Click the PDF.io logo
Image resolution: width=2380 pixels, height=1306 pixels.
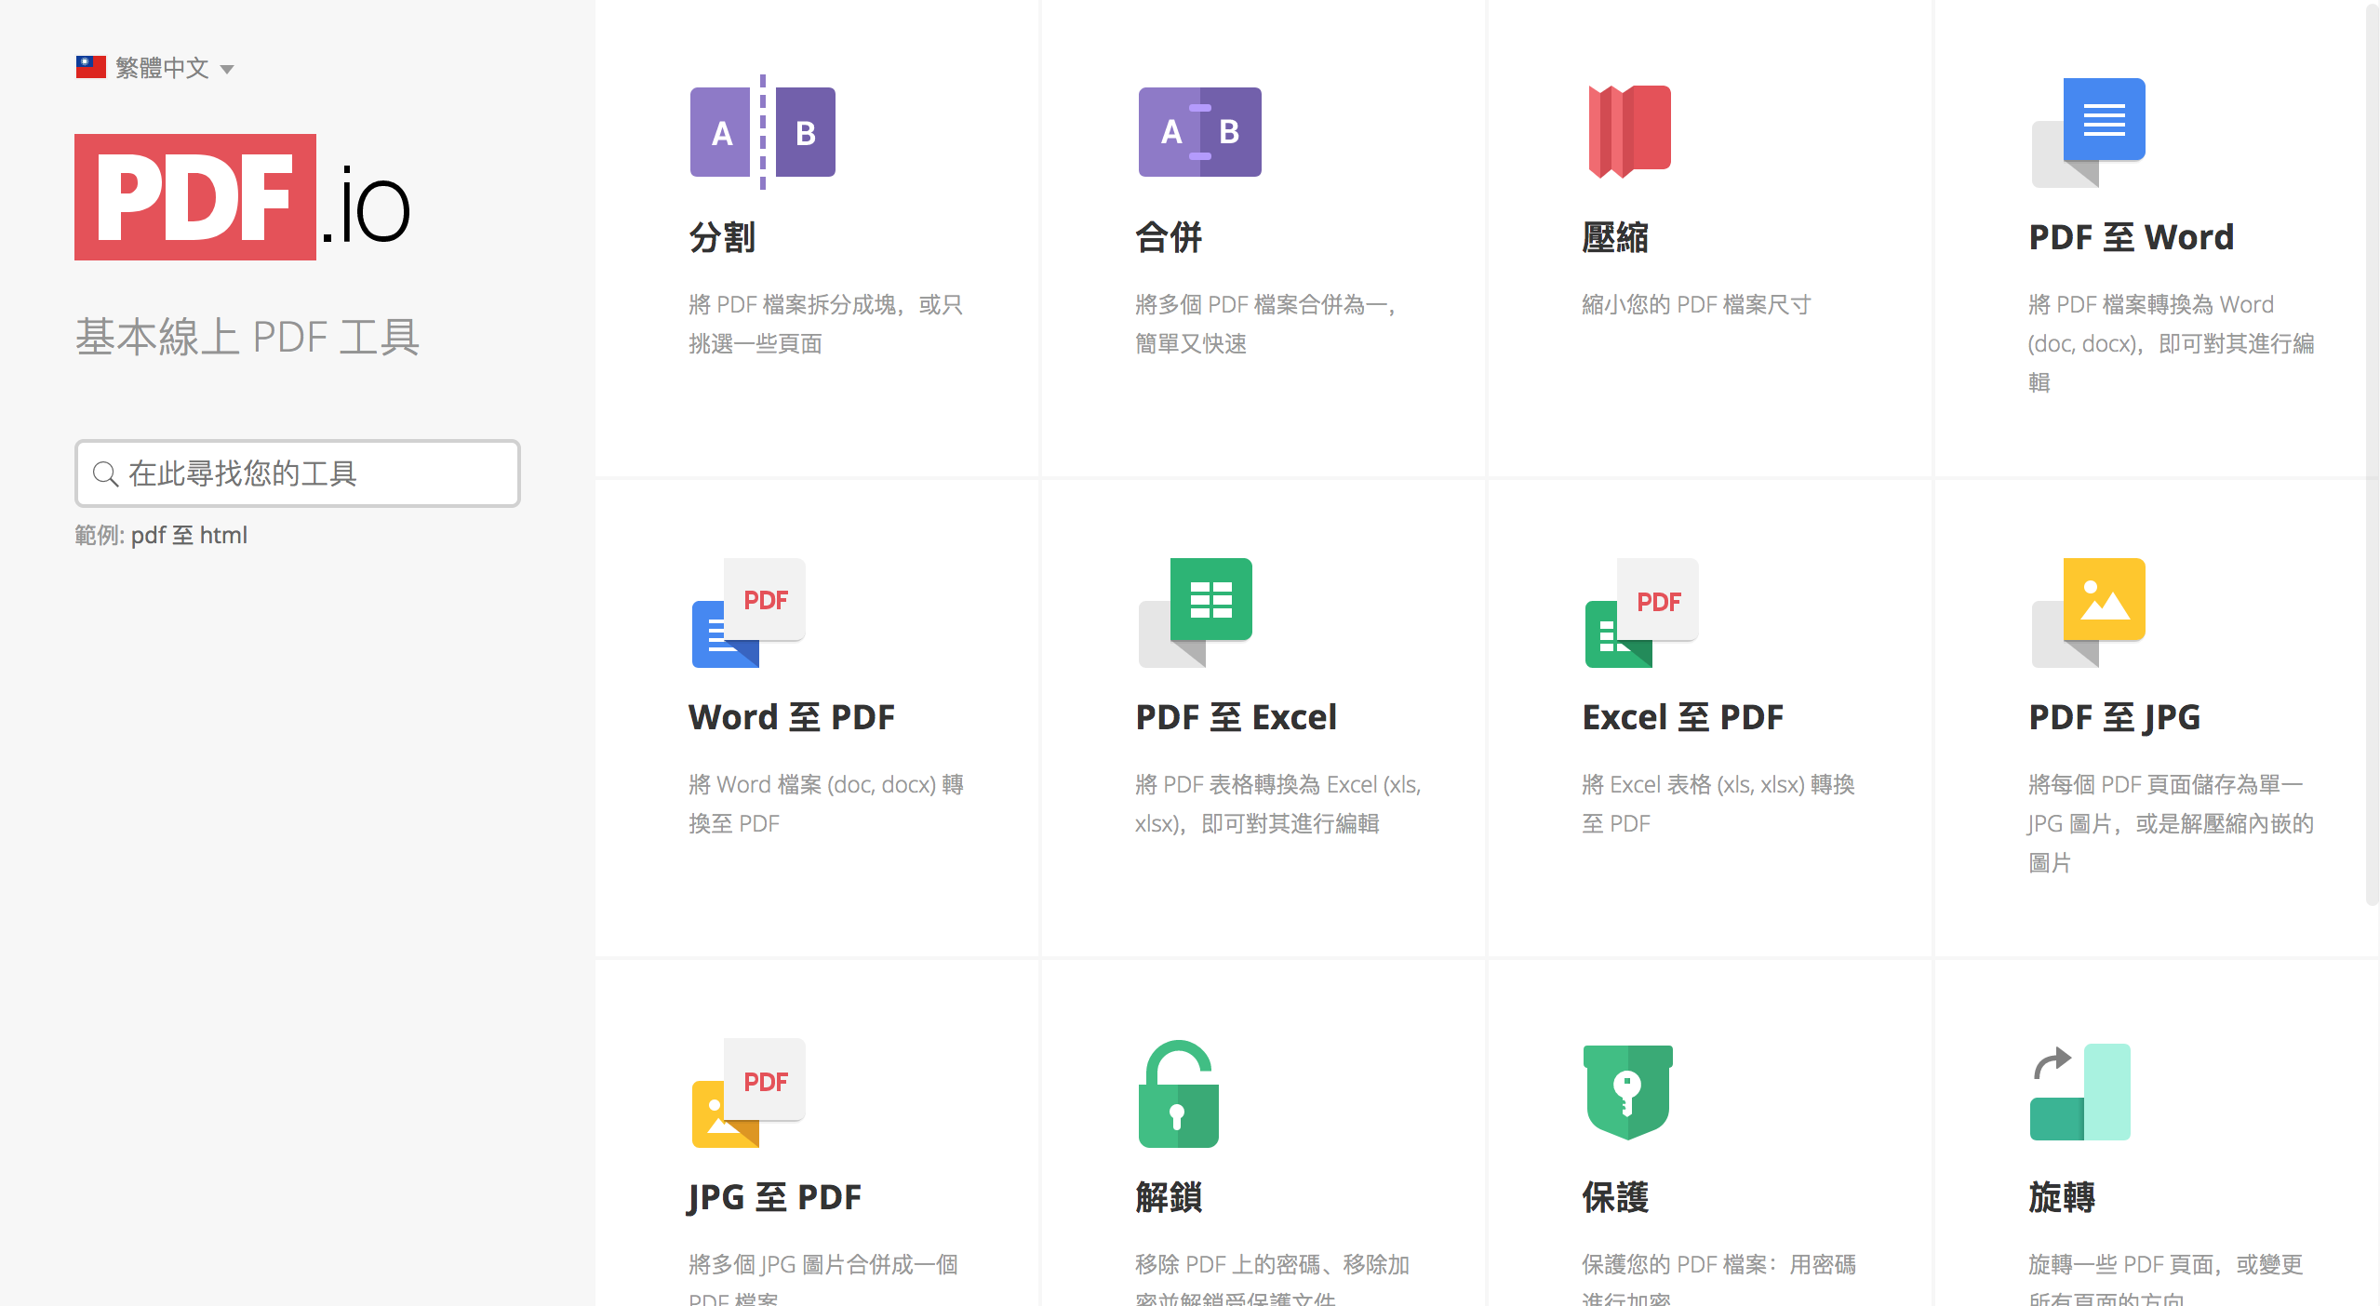[x=243, y=197]
